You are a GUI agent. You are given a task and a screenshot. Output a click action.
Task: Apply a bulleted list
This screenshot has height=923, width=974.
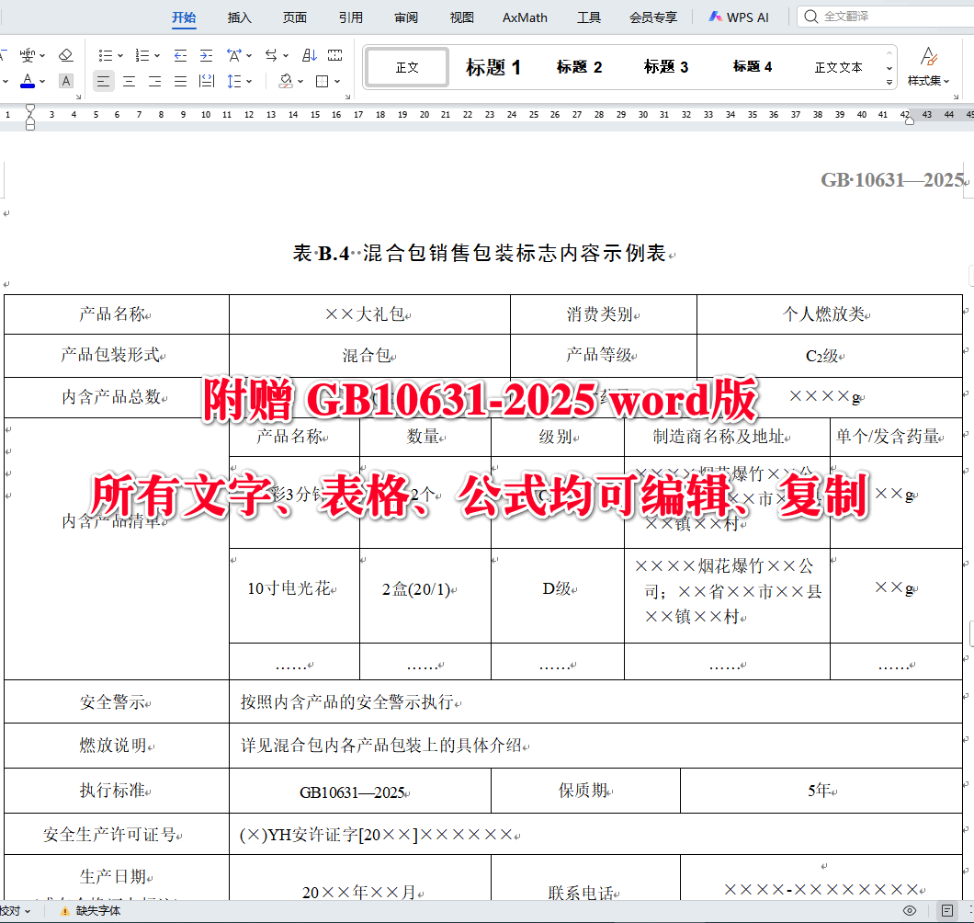(107, 55)
